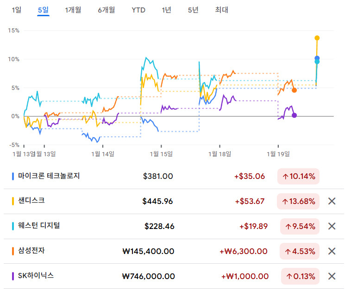The width and height of the screenshot is (357, 292).
Task: Switch to the 1개월 range tab
Action: (x=73, y=10)
